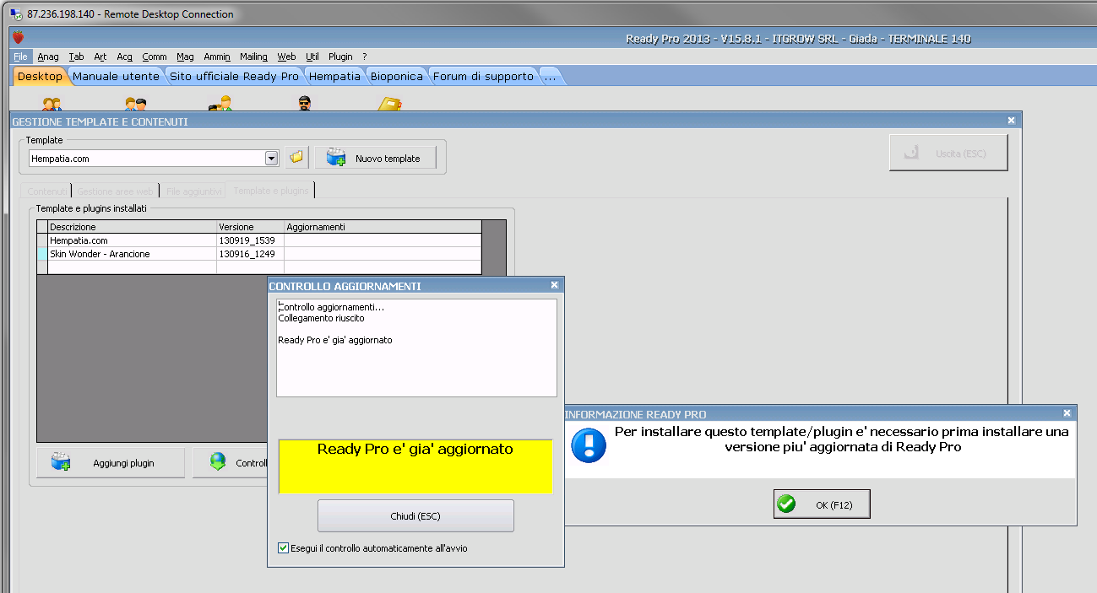The image size is (1097, 593).
Task: Click version cell 130919_1539
Action: [250, 240]
